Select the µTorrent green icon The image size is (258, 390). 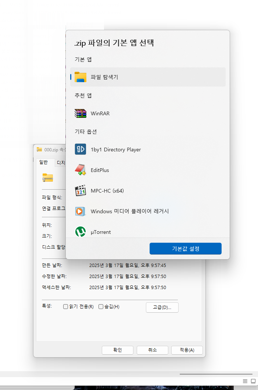click(80, 232)
